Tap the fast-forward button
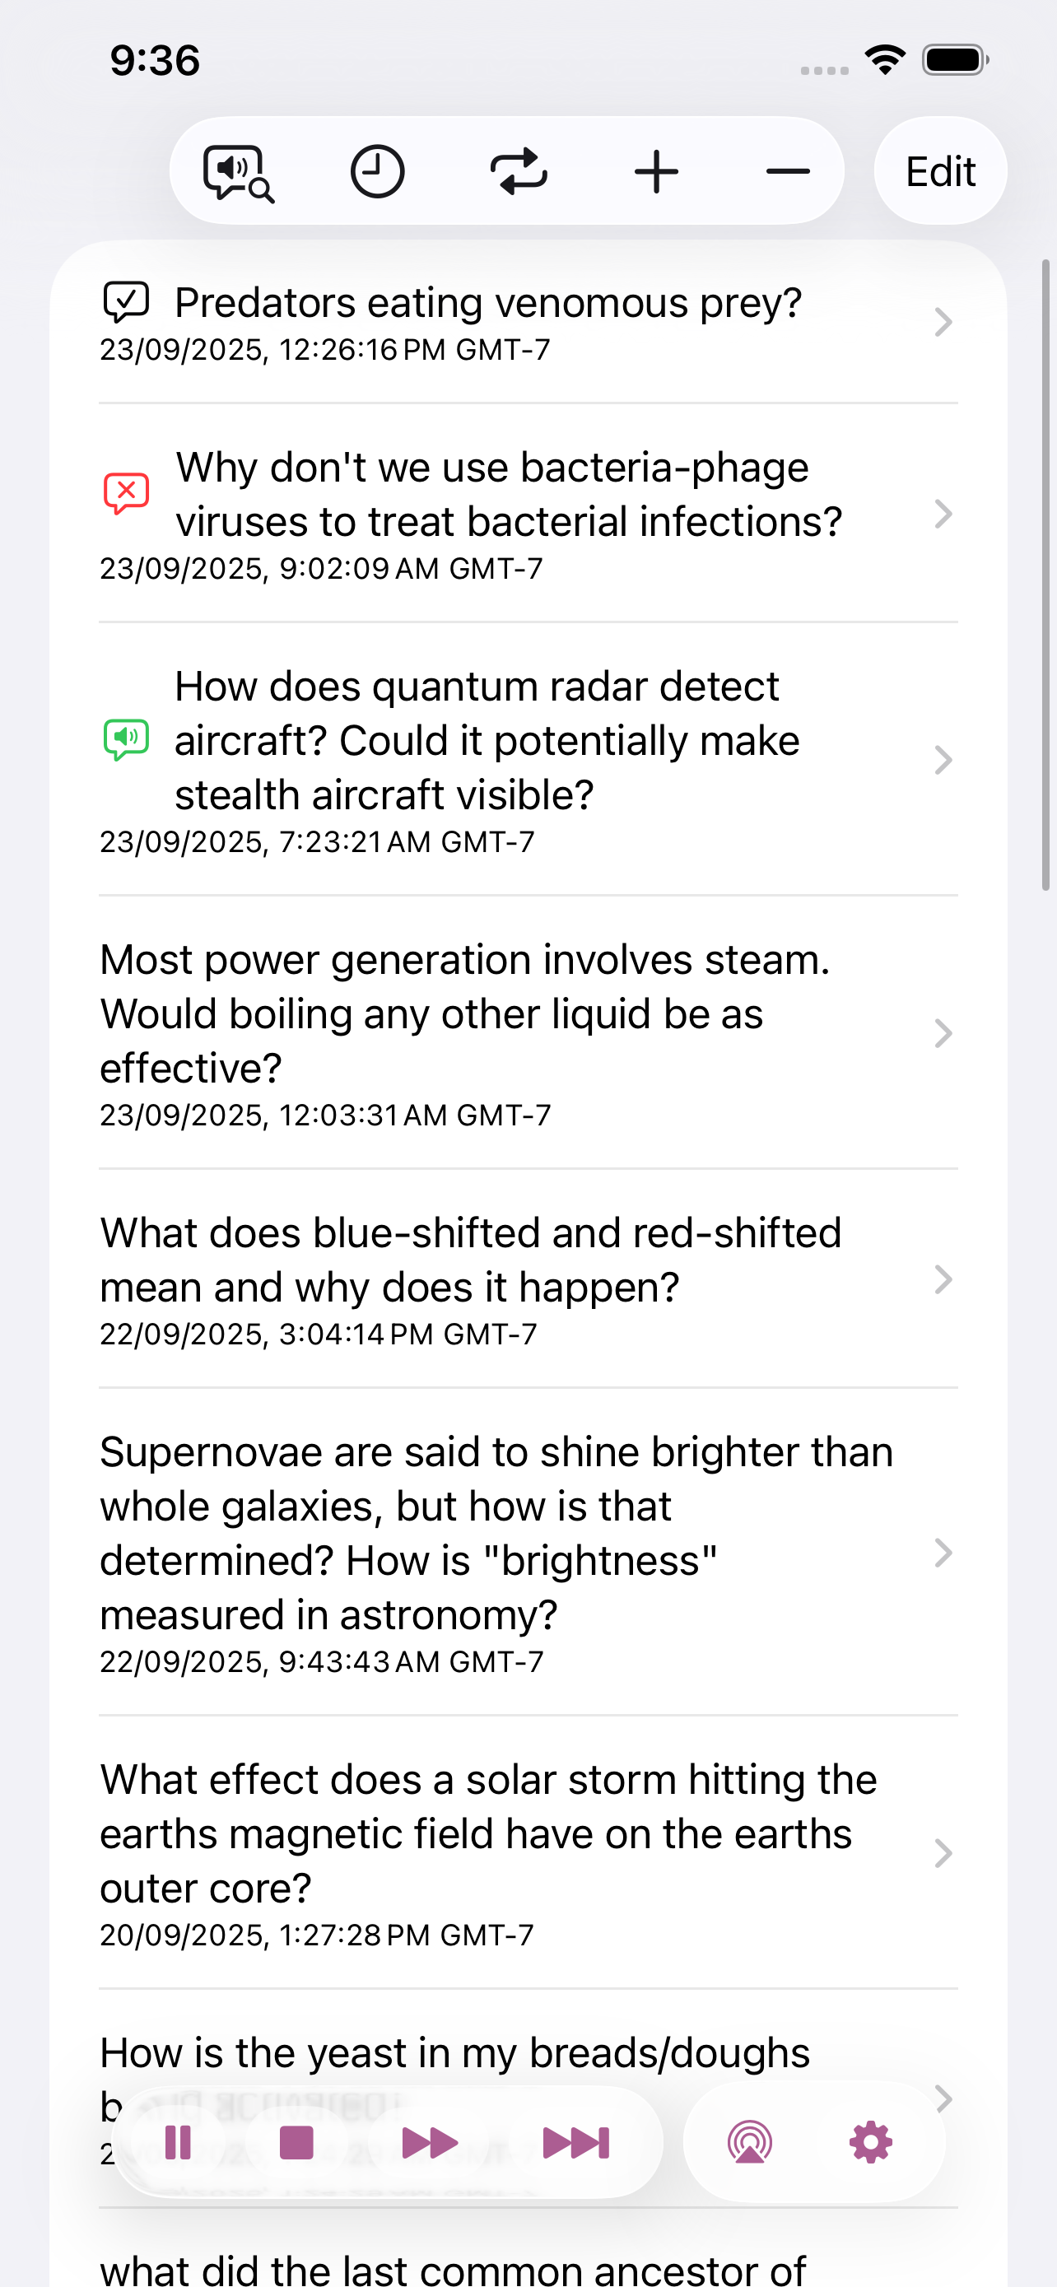This screenshot has width=1057, height=2287. point(430,2142)
